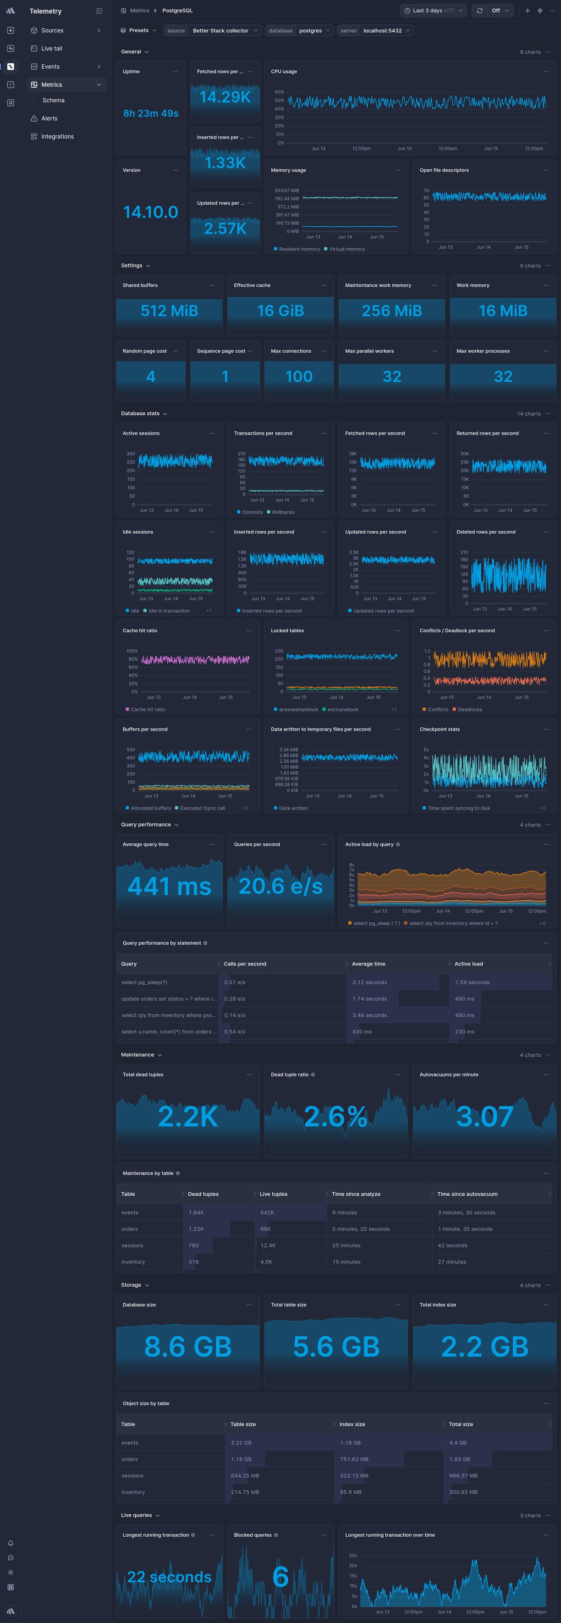Click the status page icon in left rail
This screenshot has width=561, height=1623.
pos(11,103)
